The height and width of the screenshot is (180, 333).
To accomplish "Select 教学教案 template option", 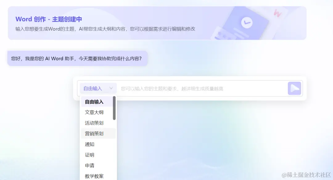I will (94, 176).
